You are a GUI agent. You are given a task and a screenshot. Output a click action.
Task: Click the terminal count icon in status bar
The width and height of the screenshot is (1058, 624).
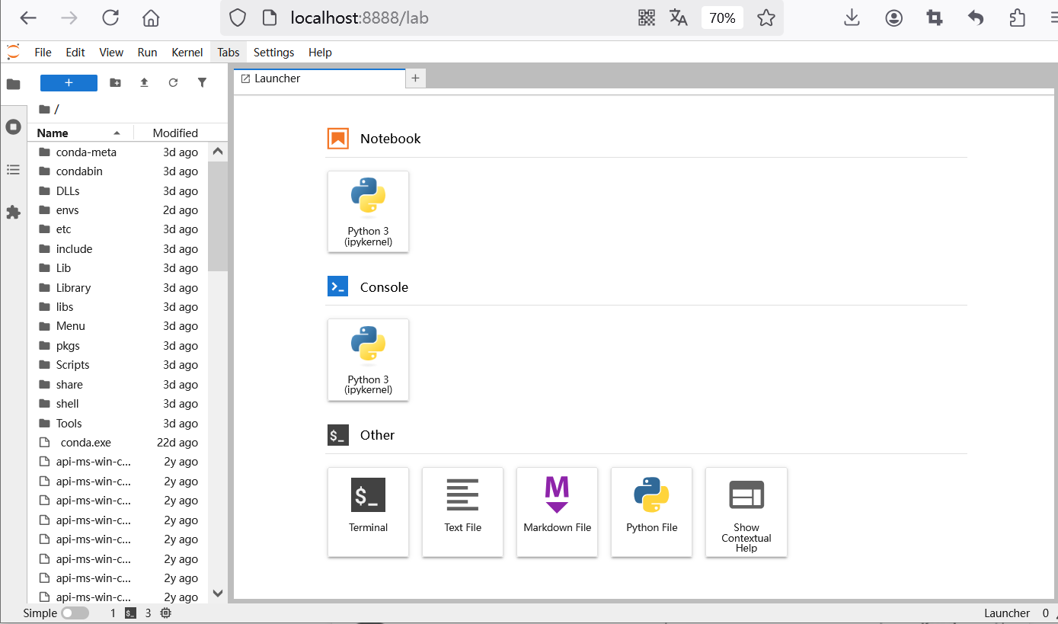pyautogui.click(x=131, y=613)
